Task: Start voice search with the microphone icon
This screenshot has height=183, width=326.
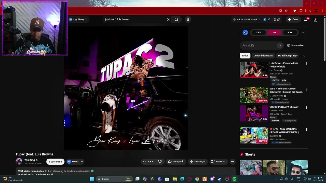Action: coord(188,20)
